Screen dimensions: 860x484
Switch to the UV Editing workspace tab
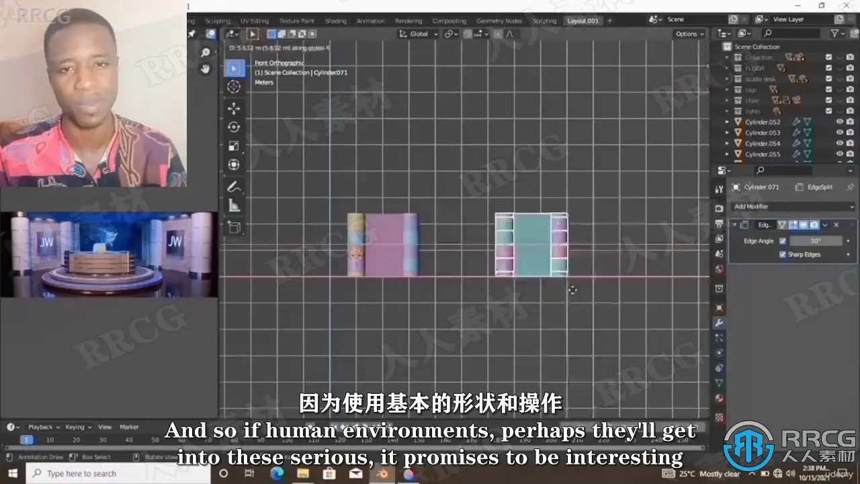pos(255,21)
